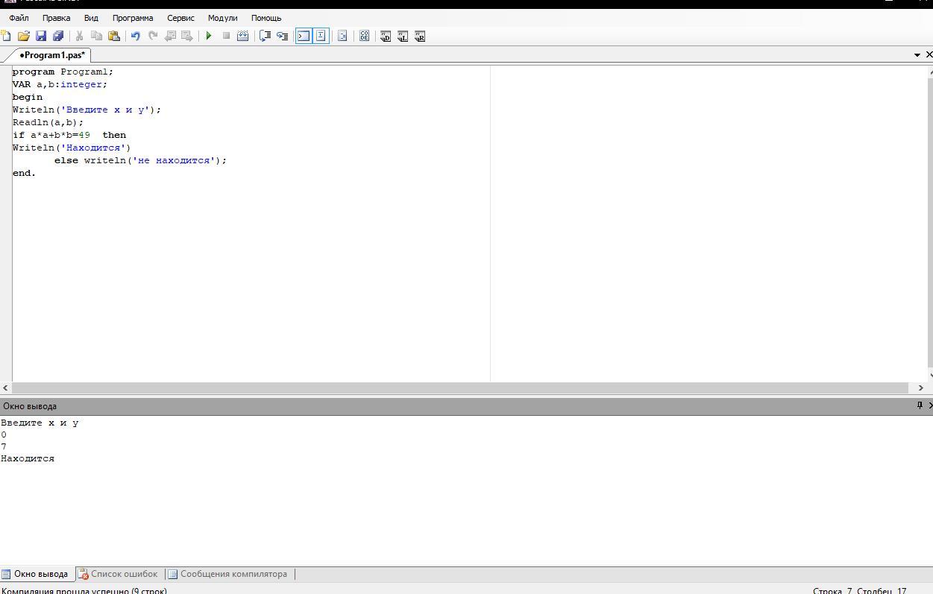This screenshot has height=594, width=933.
Task: Step into with the debug step icon
Action: (x=282, y=36)
